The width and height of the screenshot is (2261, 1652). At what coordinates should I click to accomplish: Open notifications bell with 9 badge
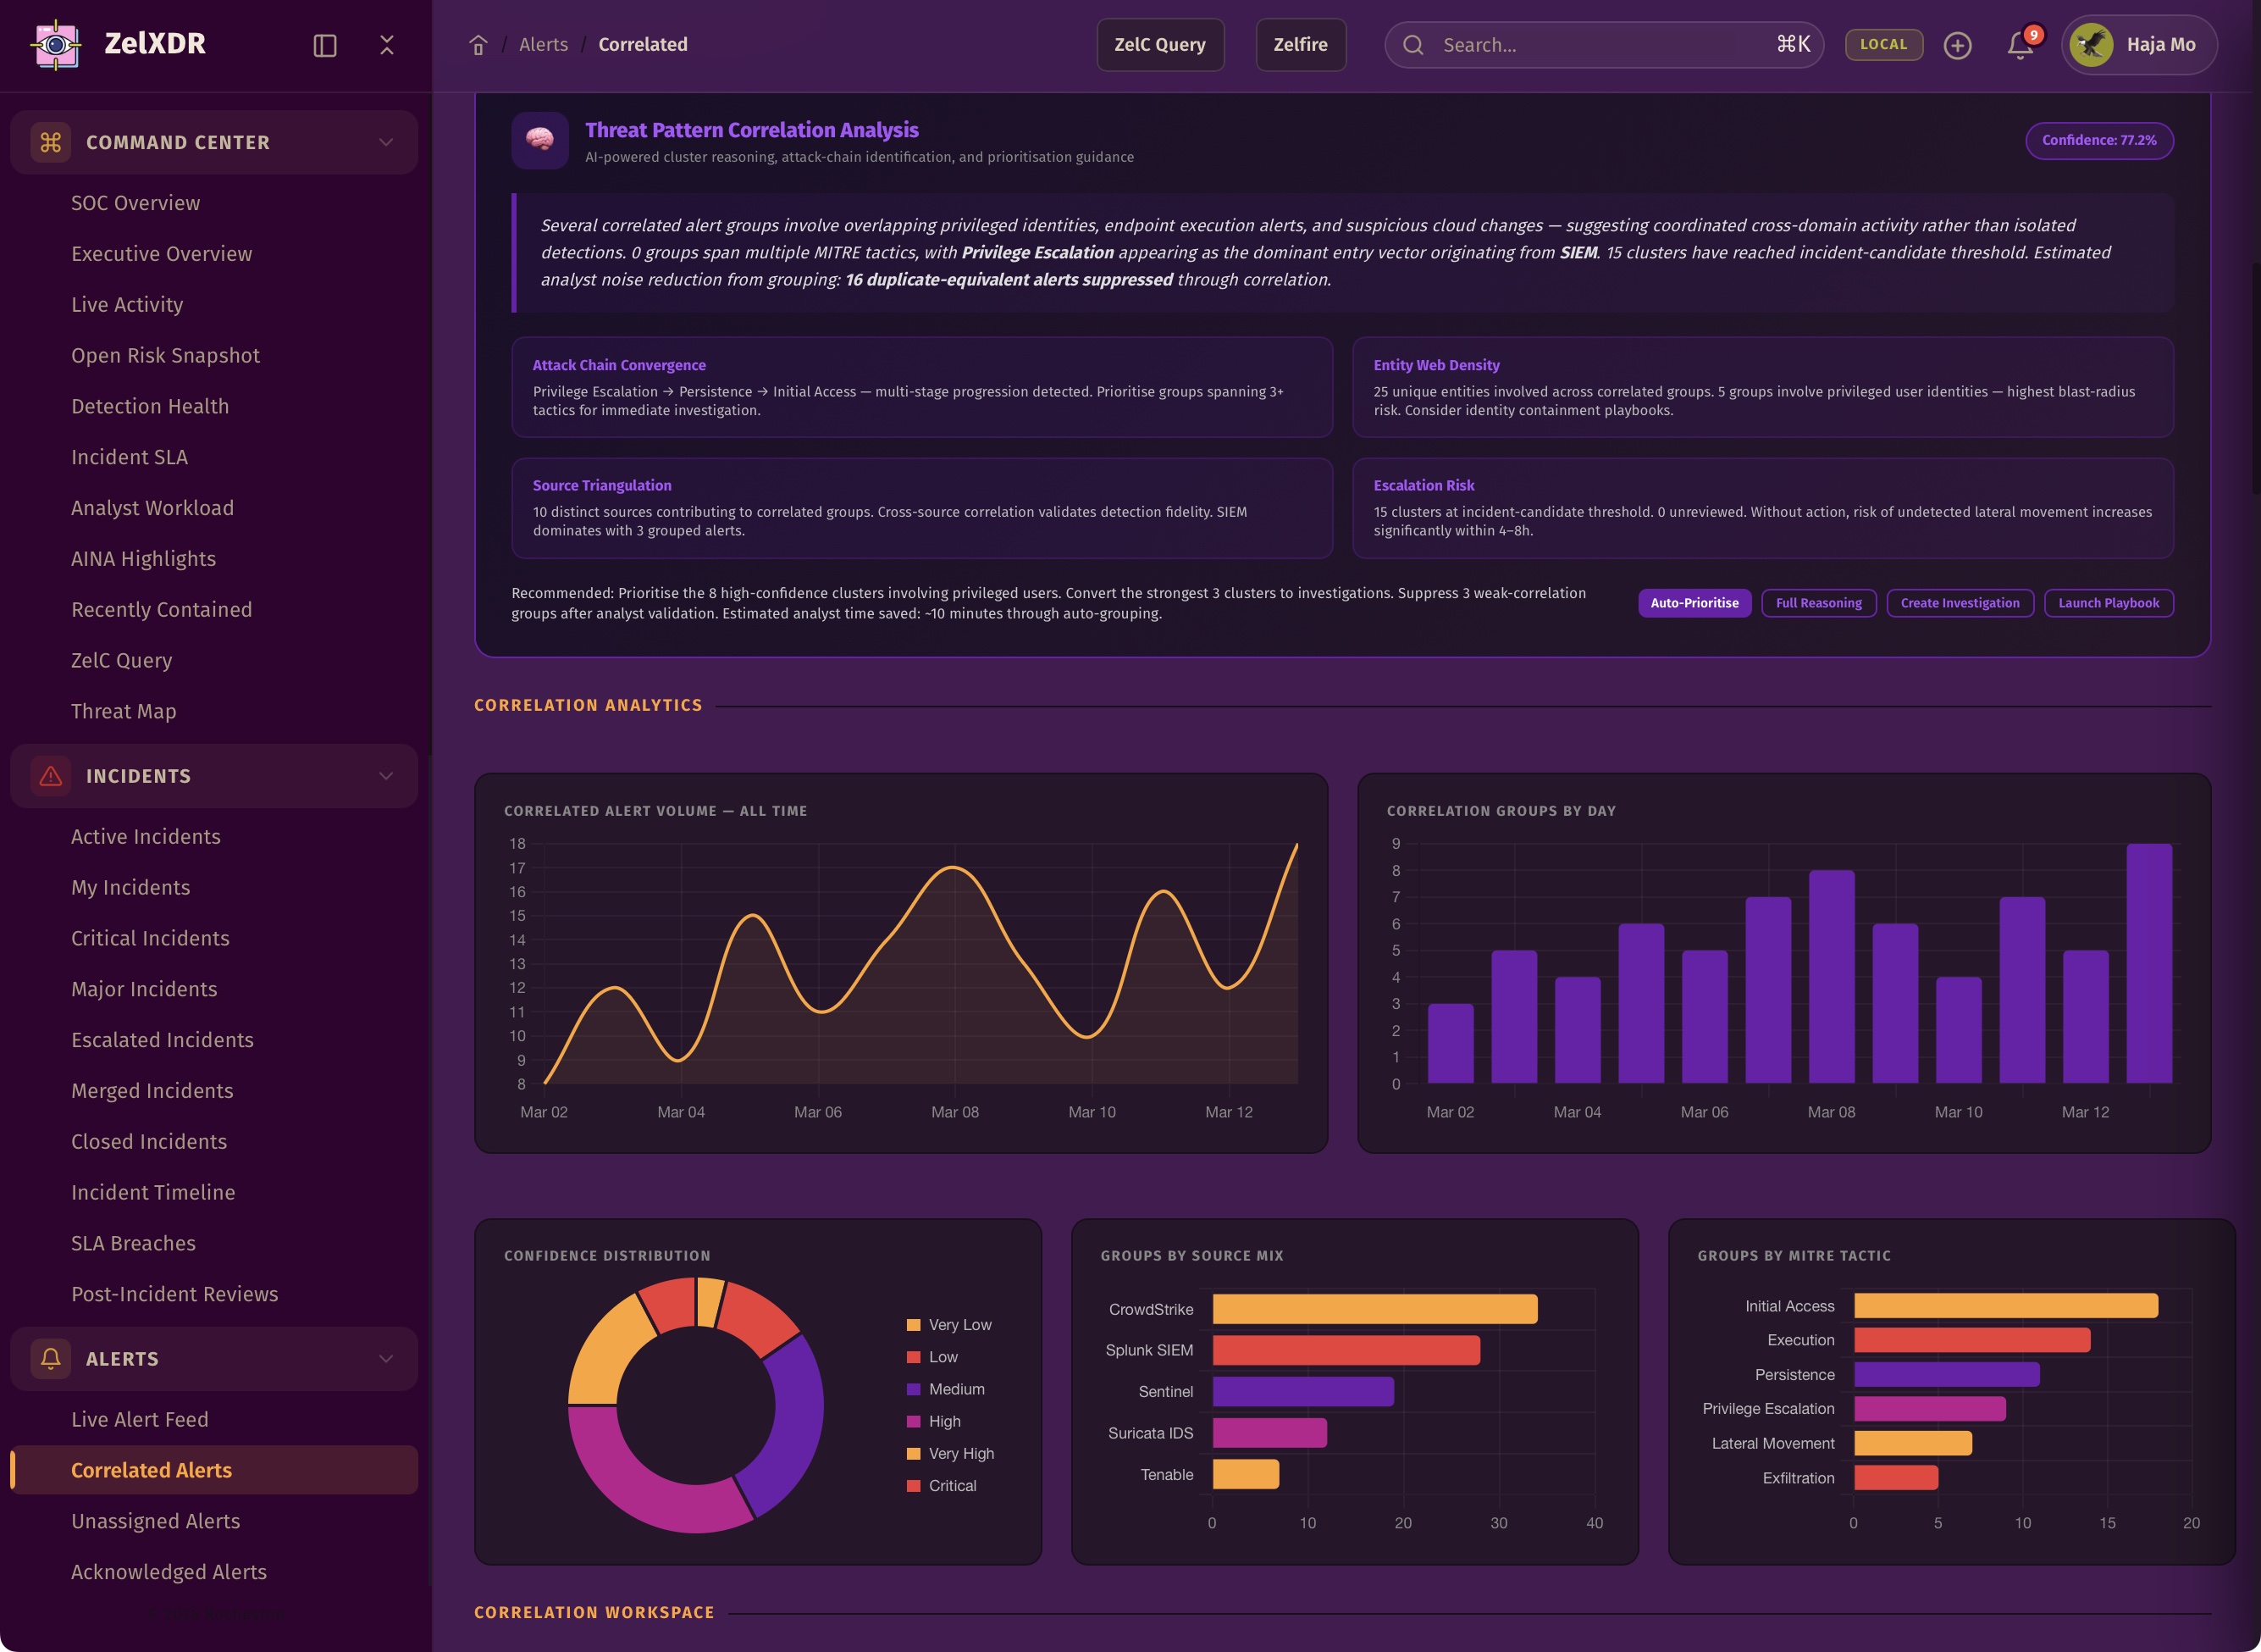tap(2021, 45)
